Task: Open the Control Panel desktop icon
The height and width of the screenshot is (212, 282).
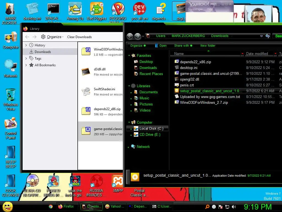Action: [11, 128]
